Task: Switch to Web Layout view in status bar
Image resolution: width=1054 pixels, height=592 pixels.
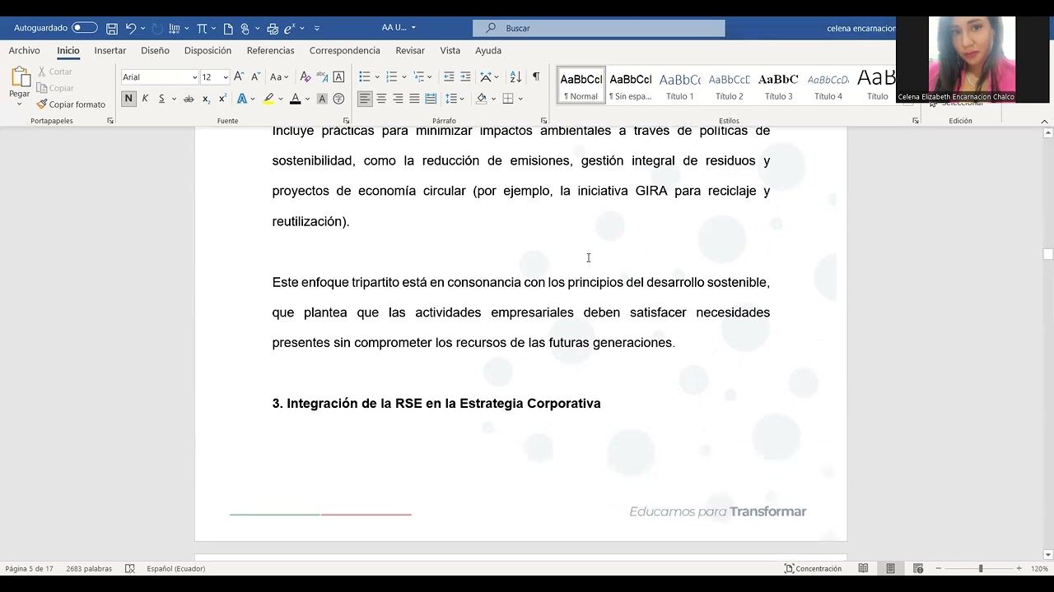Action: click(918, 568)
